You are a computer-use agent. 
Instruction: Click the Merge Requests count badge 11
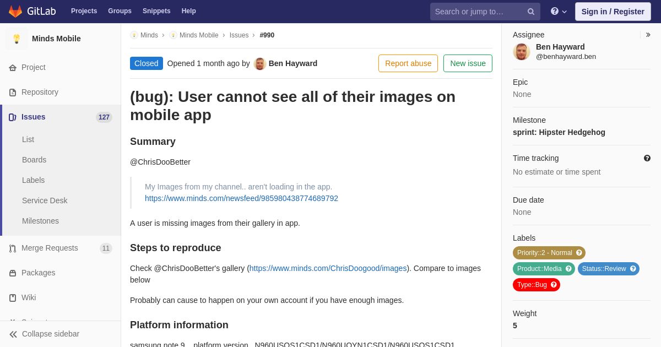tap(106, 248)
